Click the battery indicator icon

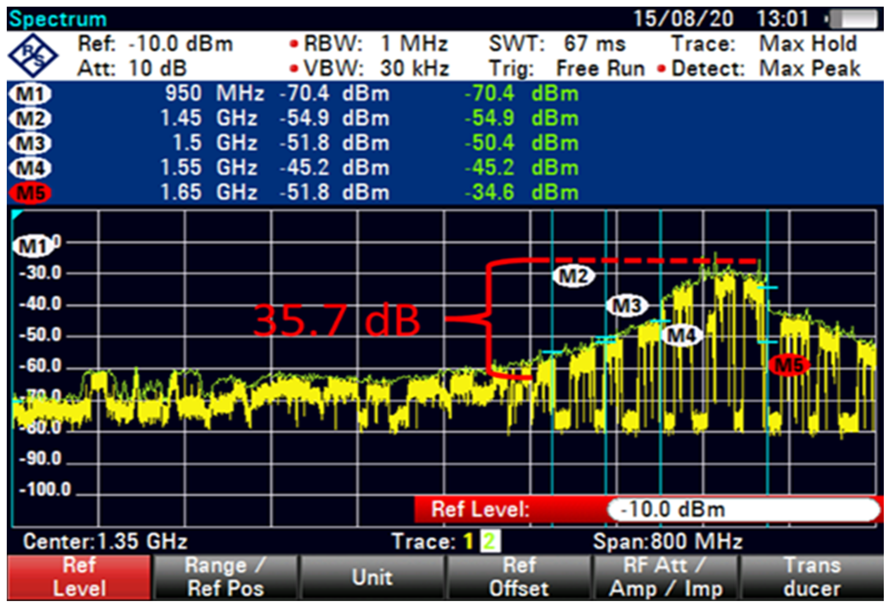click(x=853, y=19)
